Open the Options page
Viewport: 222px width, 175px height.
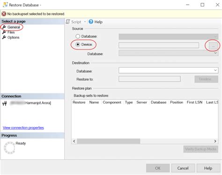[x=13, y=37]
